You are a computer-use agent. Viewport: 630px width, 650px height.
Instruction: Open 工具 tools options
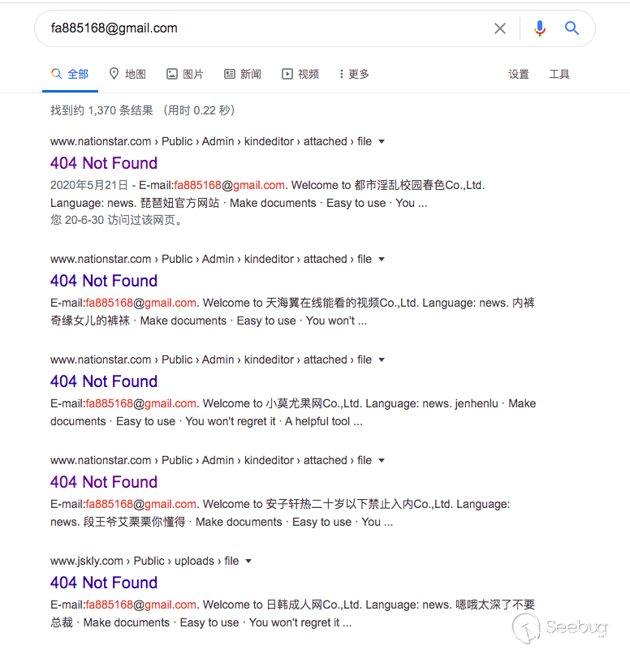click(559, 74)
